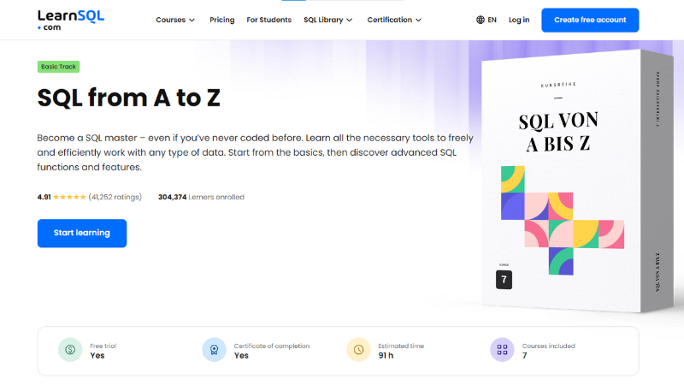Click the five-star rating icons
Viewport: 684px width, 385px height.
pos(69,197)
